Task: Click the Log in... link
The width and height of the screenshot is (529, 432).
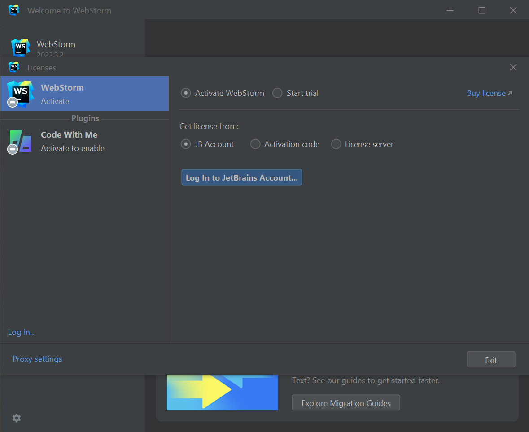Action: 22,332
